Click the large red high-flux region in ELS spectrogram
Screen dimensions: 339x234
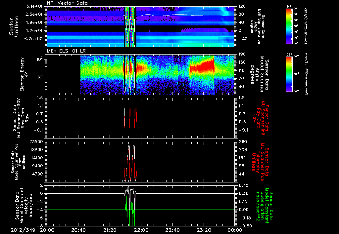tap(202, 66)
